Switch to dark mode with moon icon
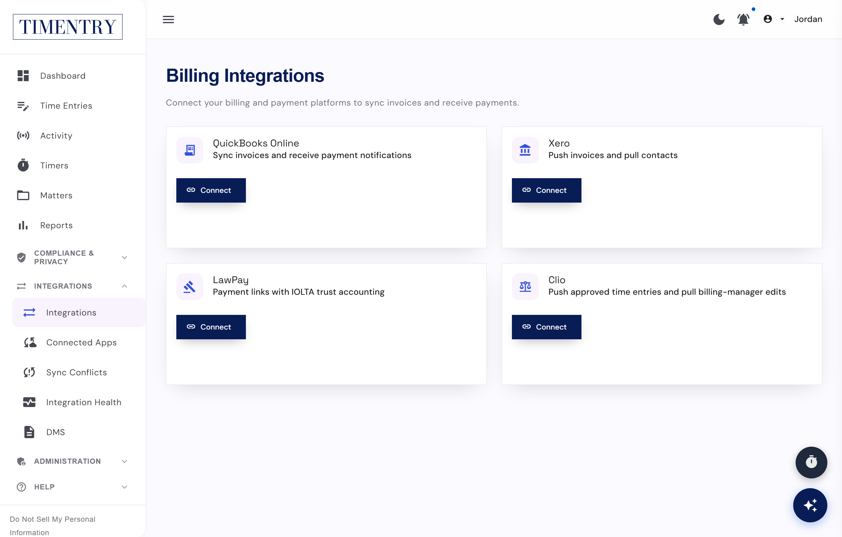 click(718, 19)
